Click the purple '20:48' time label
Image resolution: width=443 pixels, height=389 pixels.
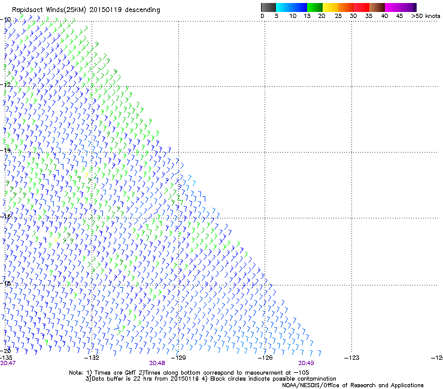click(157, 363)
